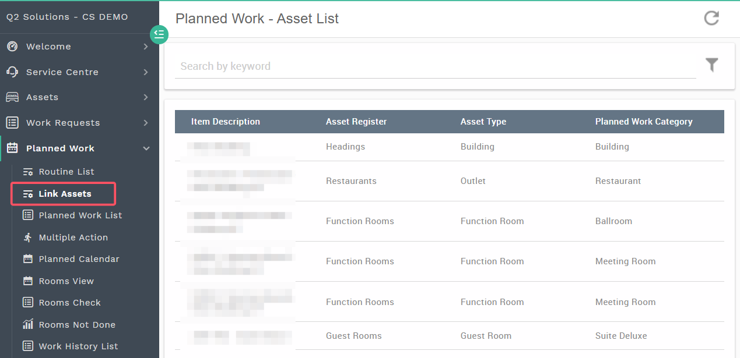Click the refresh icon near page title
This screenshot has height=358, width=740.
pos(711,18)
